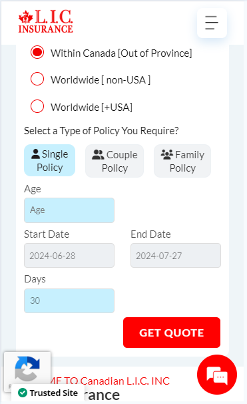Viewport: 247px width, 404px height.
Task: Focus the Age input field
Action: (x=69, y=210)
